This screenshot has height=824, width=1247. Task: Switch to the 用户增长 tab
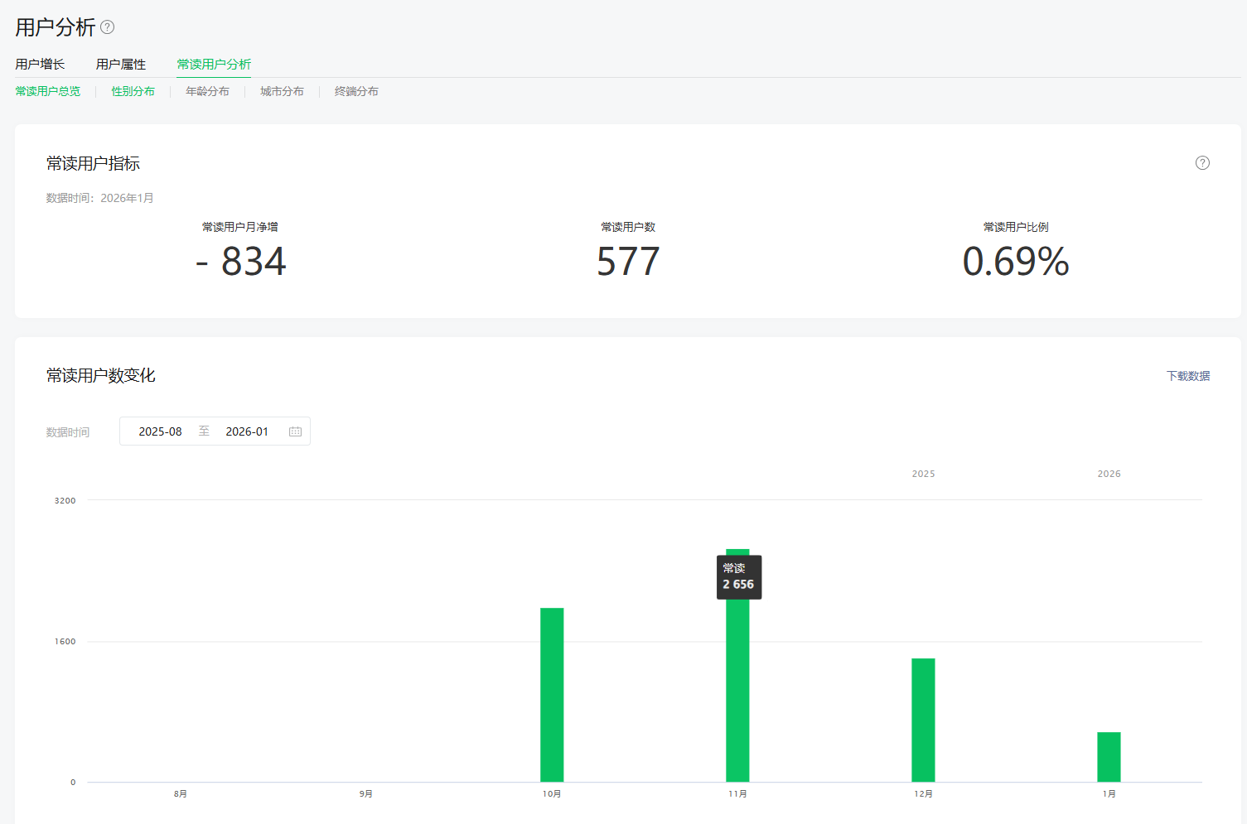(40, 65)
